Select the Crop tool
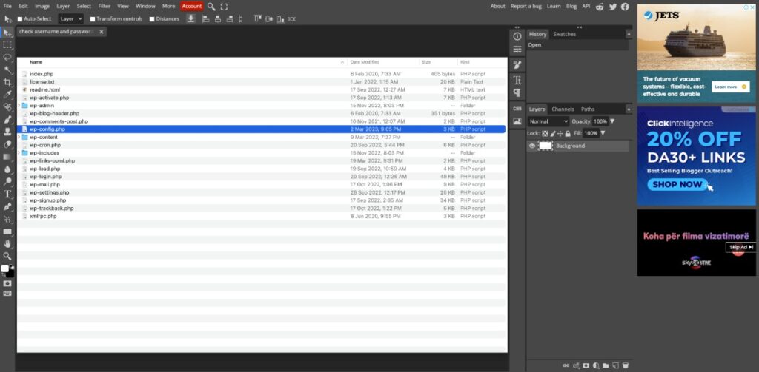Viewport: 759px width, 372px height. tap(7, 82)
